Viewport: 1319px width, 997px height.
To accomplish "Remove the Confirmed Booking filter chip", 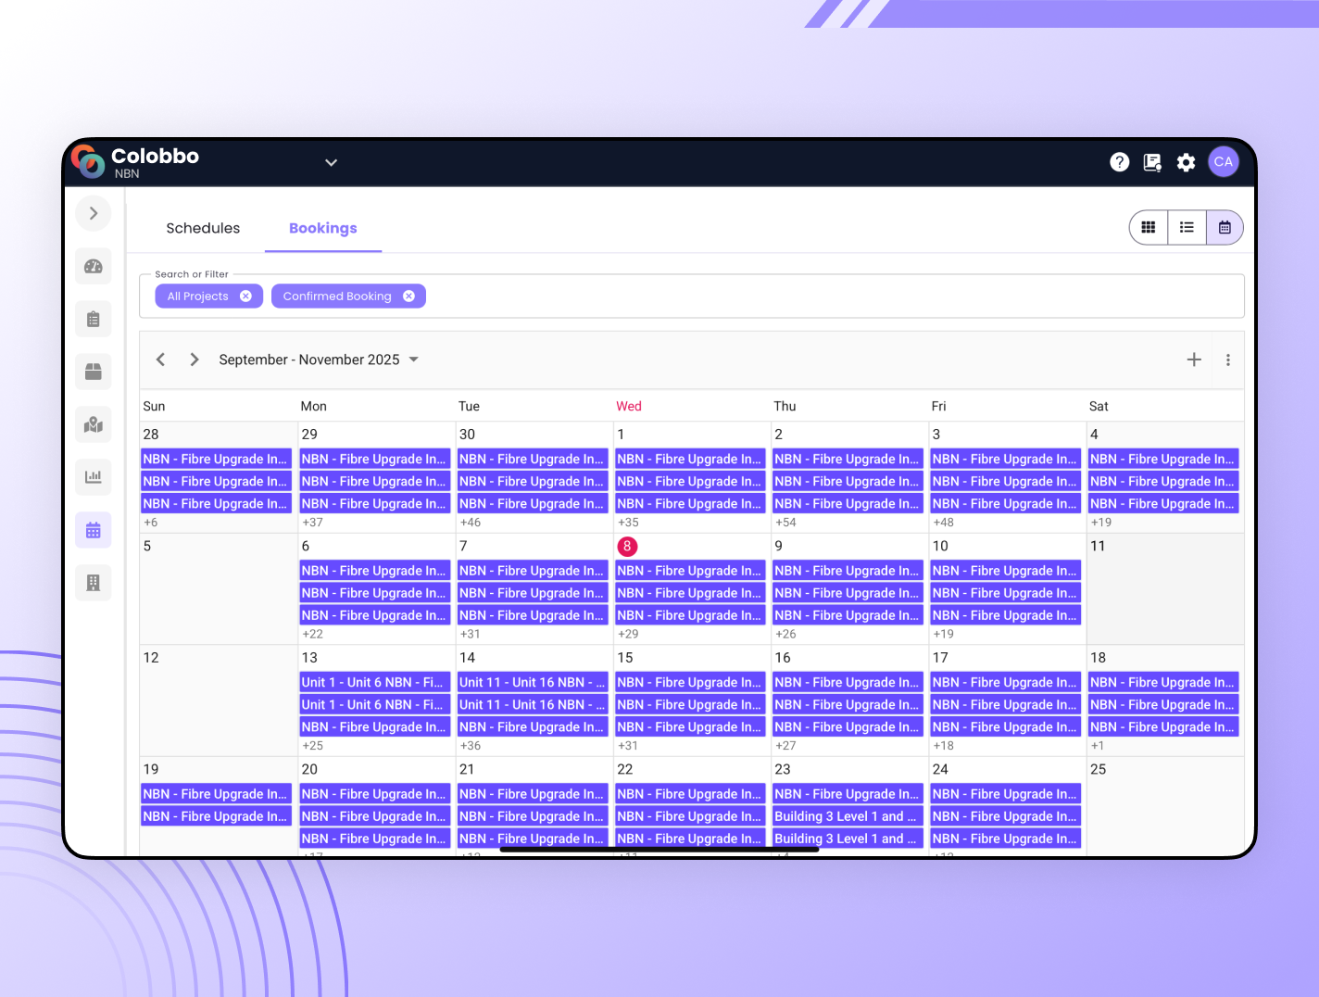I will click(x=408, y=297).
